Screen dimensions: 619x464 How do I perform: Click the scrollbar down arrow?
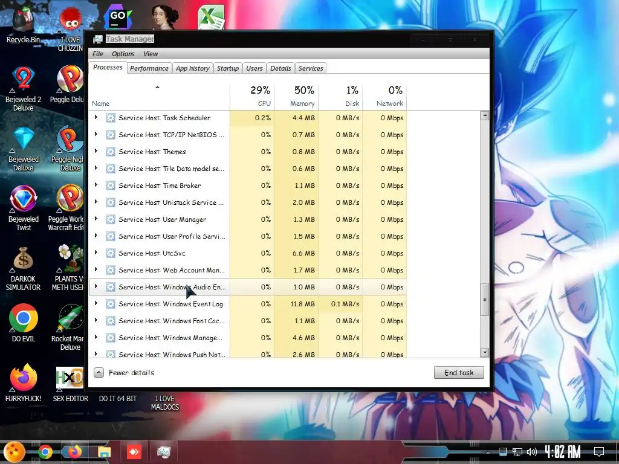(x=484, y=352)
